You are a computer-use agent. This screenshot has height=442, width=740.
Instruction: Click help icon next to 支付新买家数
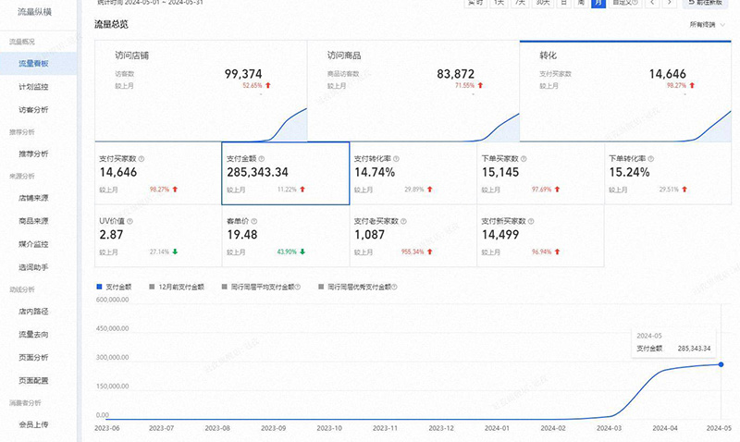[531, 221]
